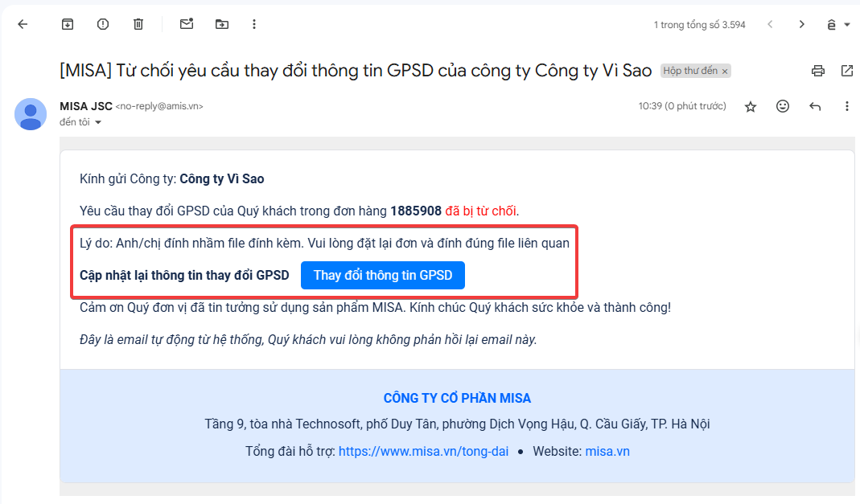Click the Tầng 9 Technosoft address line
This screenshot has height=504, width=860.
[x=457, y=424]
